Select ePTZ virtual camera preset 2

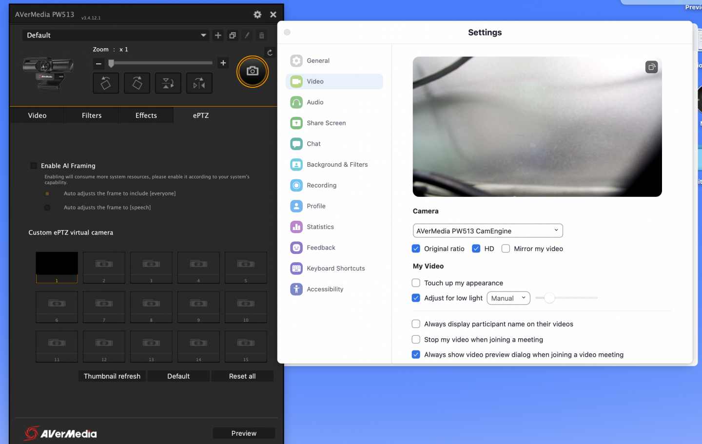104,268
